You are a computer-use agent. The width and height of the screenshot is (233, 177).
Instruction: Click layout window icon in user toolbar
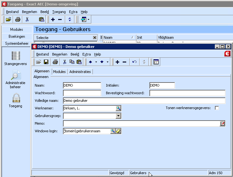156,62
